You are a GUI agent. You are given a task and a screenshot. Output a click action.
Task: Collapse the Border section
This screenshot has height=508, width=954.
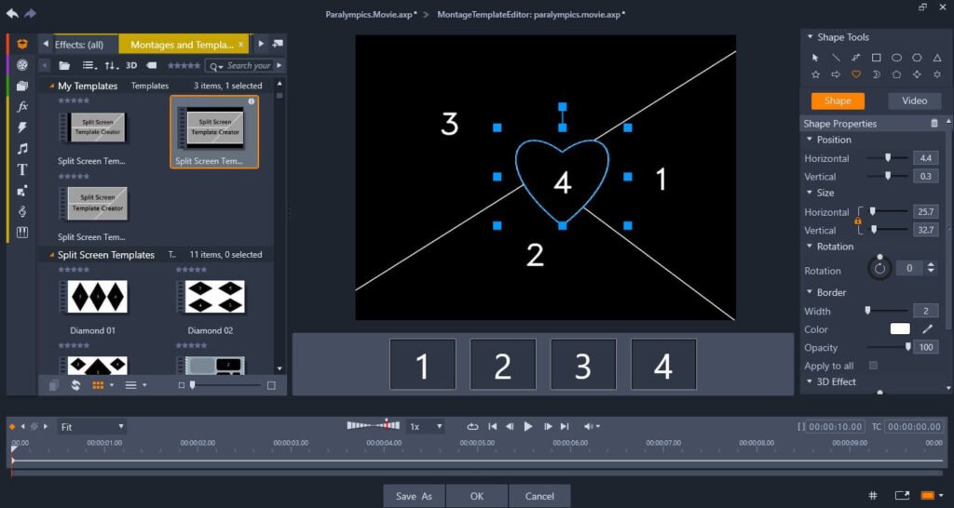810,292
